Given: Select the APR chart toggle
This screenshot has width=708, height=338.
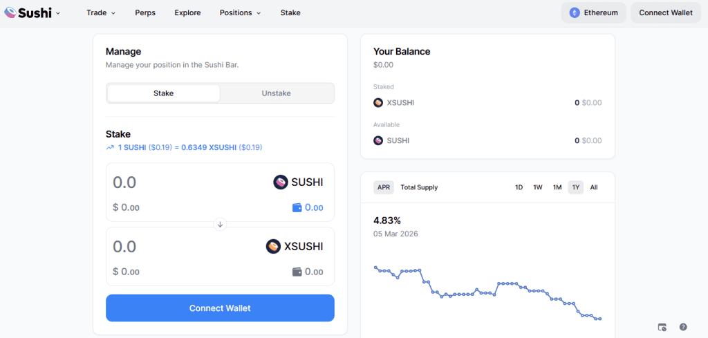Looking at the screenshot, I should (x=384, y=187).
